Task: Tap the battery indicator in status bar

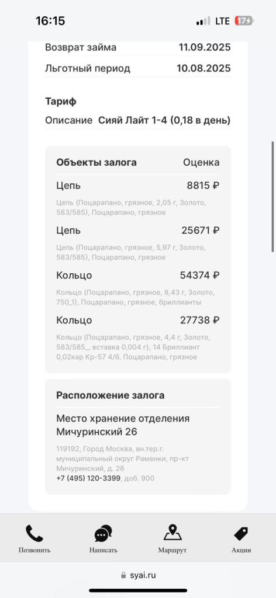Action: point(244,20)
